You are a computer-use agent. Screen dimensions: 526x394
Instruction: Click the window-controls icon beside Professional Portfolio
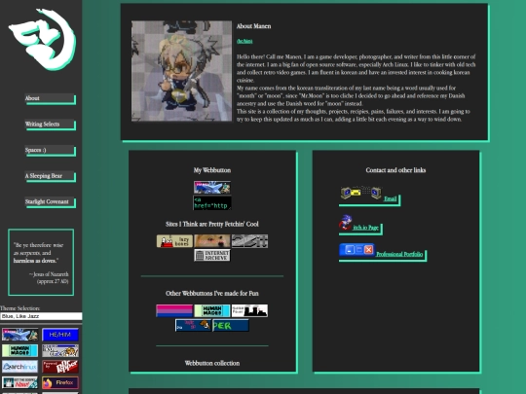(357, 250)
